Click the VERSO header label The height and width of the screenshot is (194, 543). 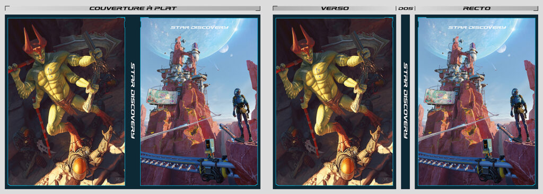335,8
